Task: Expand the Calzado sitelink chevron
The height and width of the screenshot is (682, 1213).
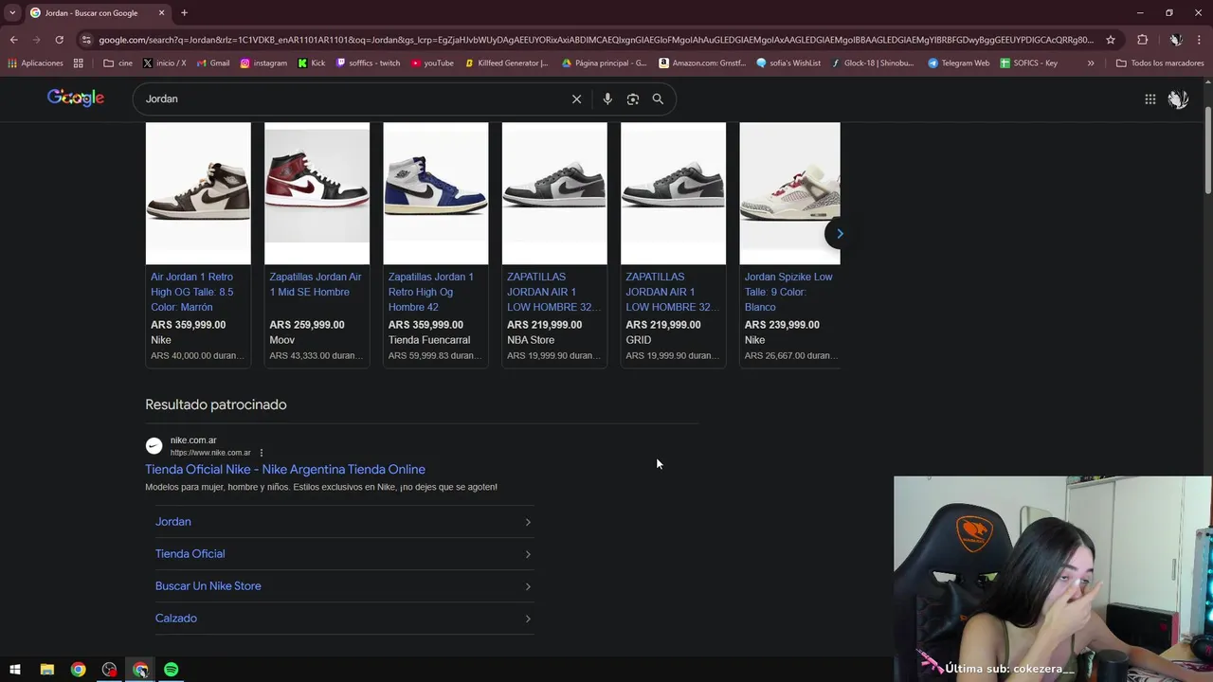Action: pyautogui.click(x=528, y=619)
